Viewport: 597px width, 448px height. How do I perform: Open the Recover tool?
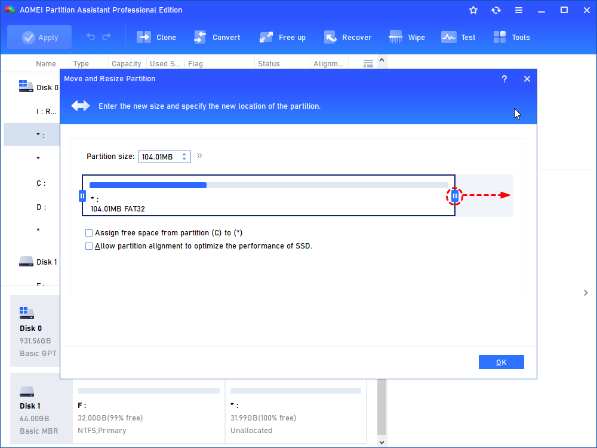click(347, 37)
